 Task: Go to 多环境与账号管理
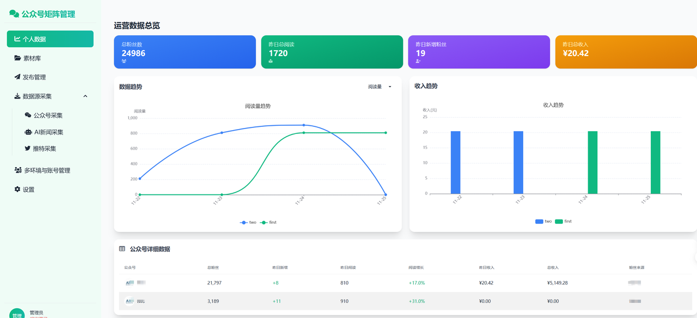point(47,170)
